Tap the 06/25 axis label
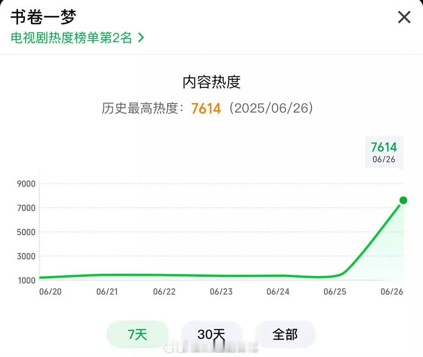 pos(335,292)
